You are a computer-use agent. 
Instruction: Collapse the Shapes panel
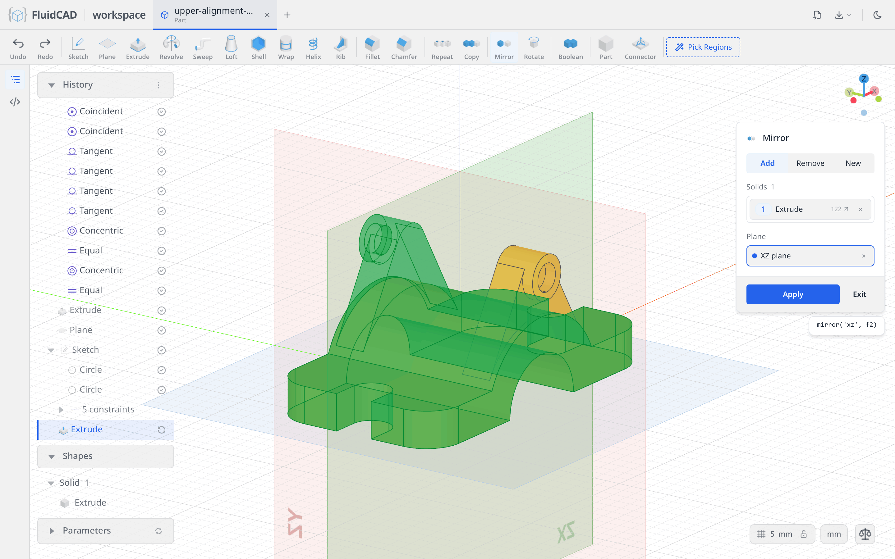pyautogui.click(x=51, y=456)
